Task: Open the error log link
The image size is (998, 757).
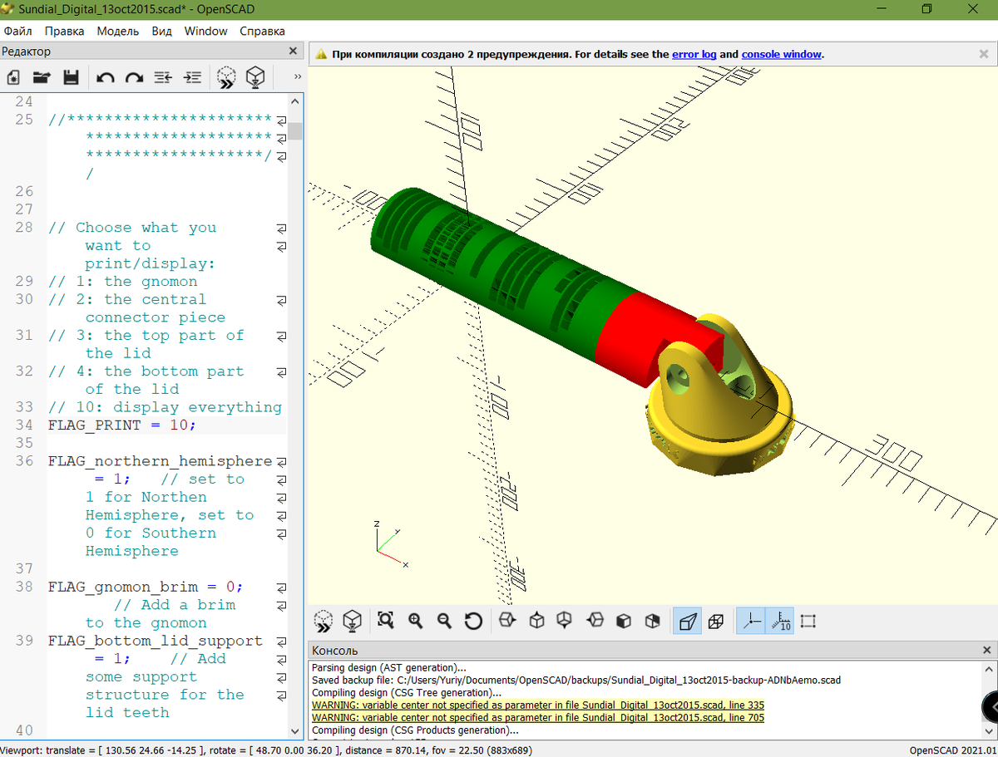Action: 694,54
